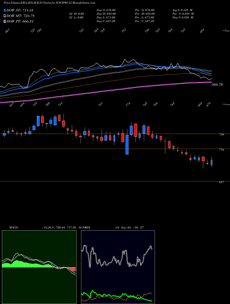
Task: Select the 'DOW MT: 725.78' legend text
Action: [21, 16]
